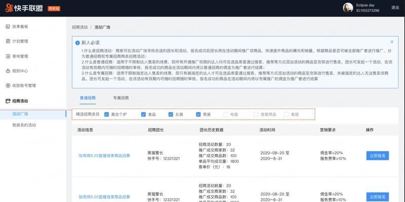
Task: Click the 收款账号管理 sidebar icon
Action: coord(8,85)
